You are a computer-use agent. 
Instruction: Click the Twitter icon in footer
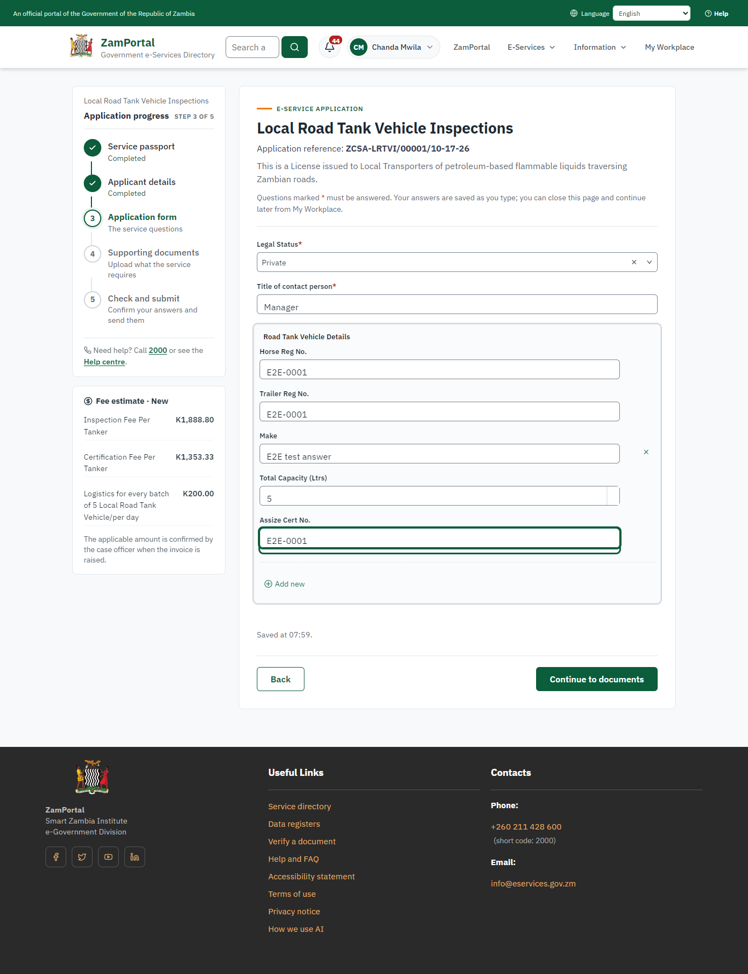(82, 857)
